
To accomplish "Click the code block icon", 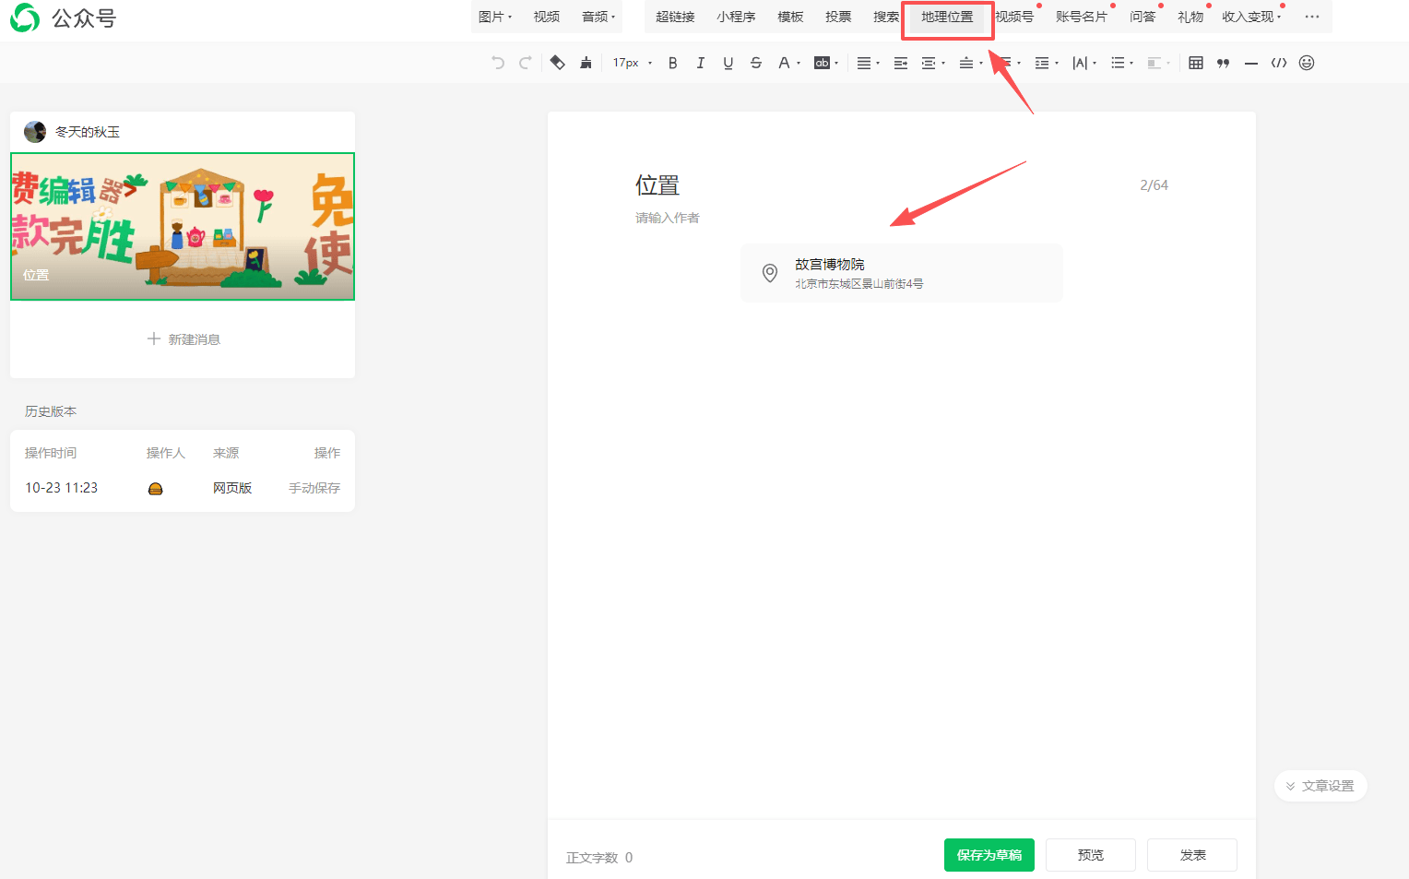I will (1279, 63).
